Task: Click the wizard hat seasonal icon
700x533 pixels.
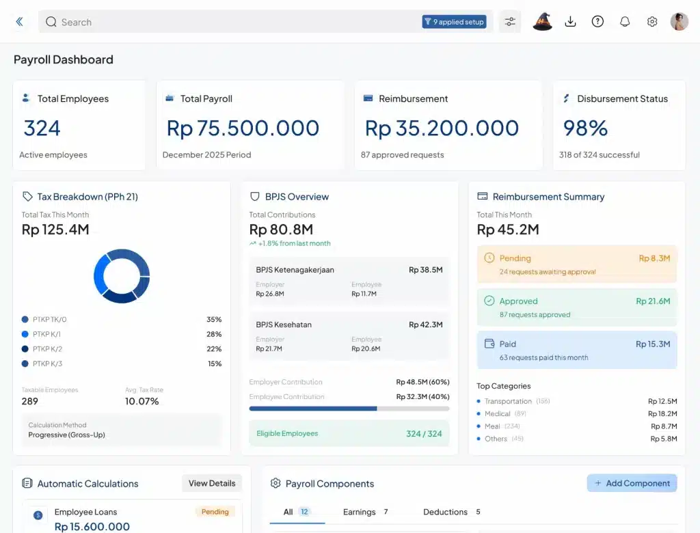Action: [x=542, y=21]
